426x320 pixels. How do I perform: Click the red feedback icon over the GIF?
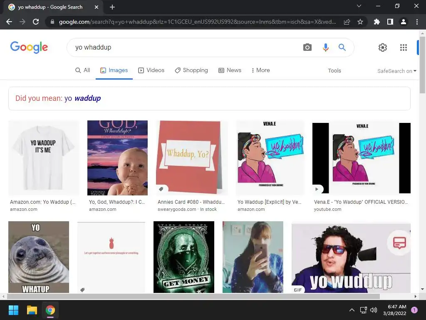pos(399,242)
